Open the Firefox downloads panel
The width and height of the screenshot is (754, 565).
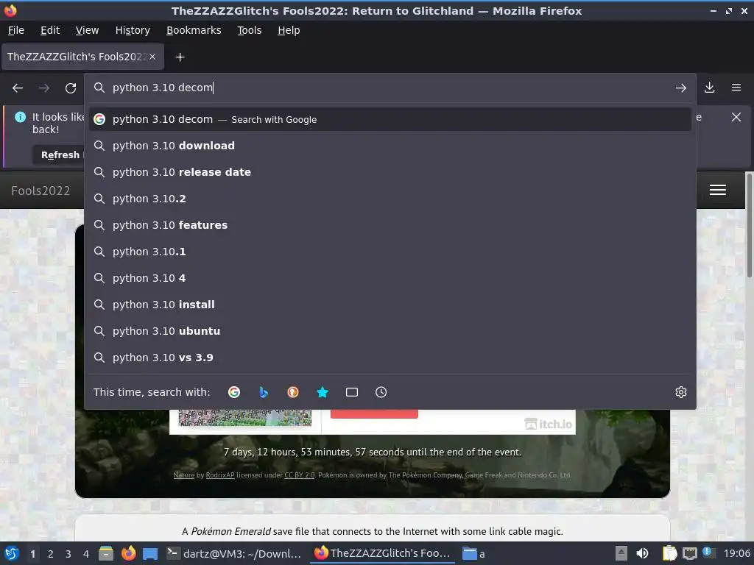(x=709, y=88)
